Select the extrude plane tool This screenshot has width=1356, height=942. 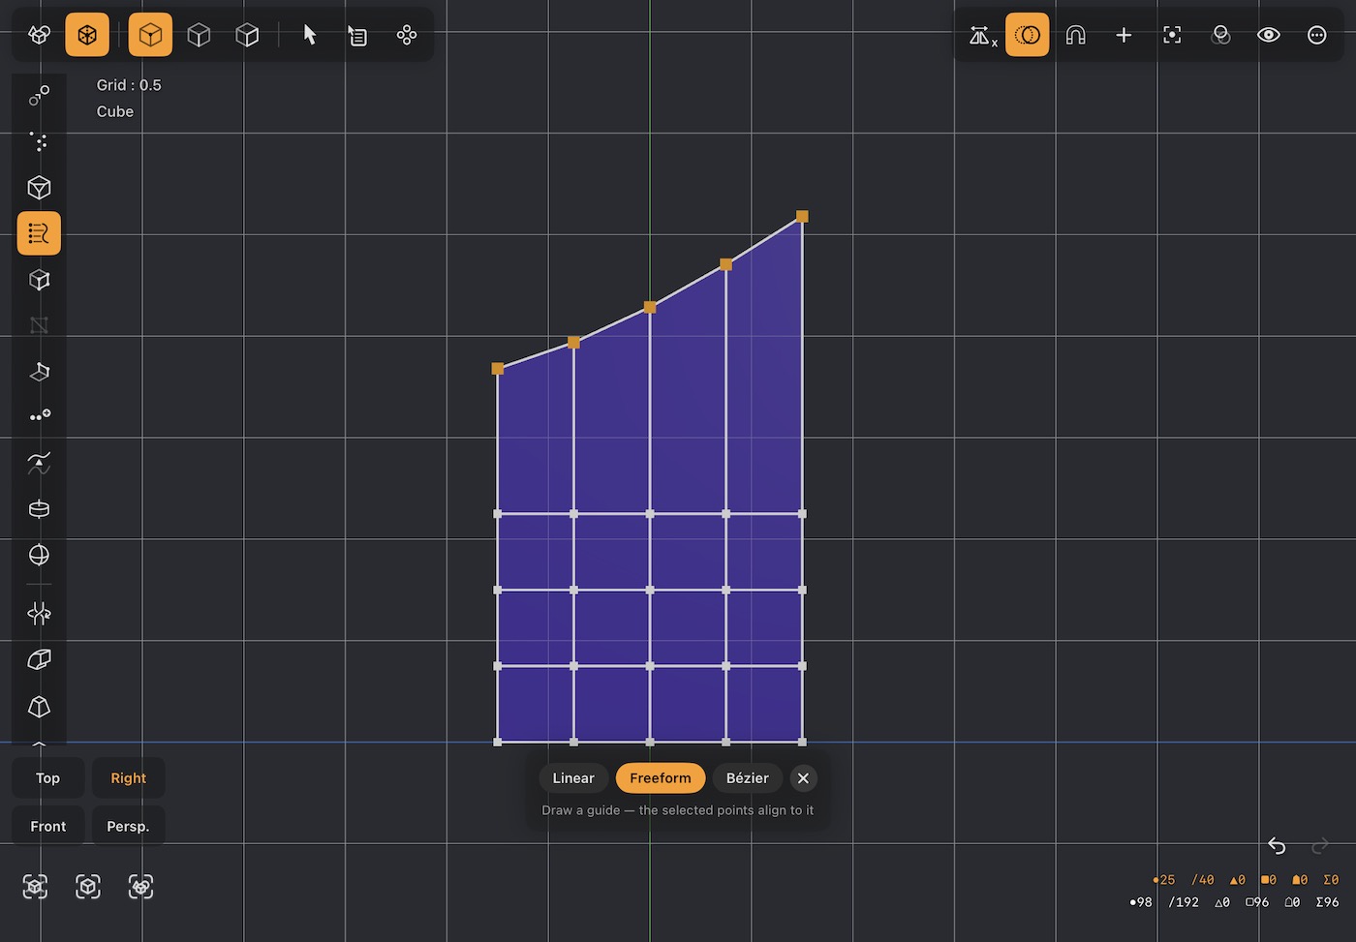click(39, 372)
